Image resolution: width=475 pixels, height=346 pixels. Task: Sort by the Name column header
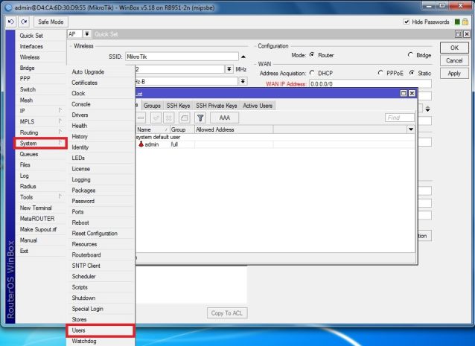click(x=153, y=129)
